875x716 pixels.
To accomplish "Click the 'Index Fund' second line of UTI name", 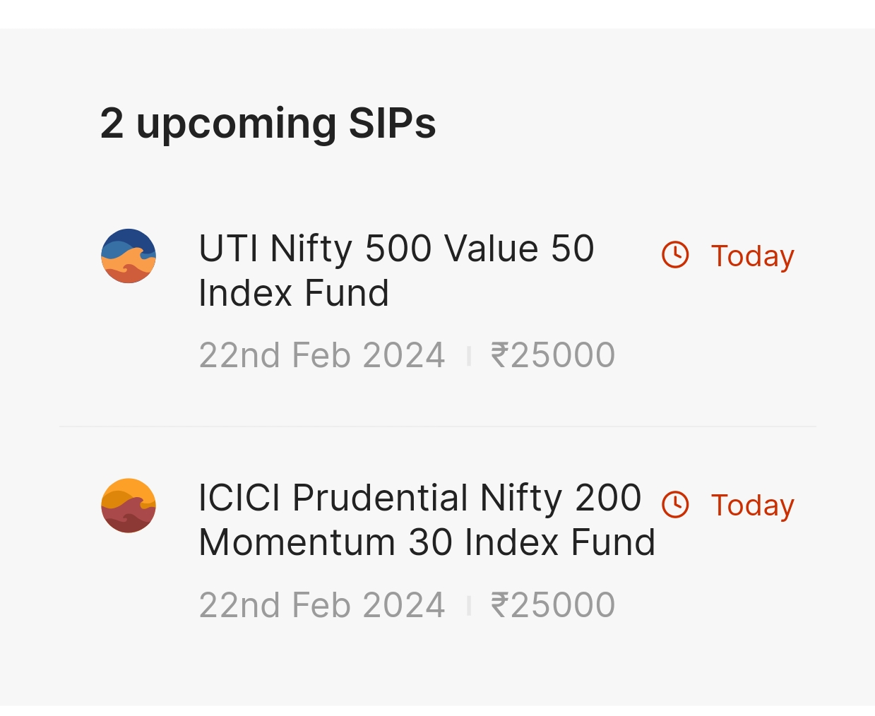I will [x=294, y=293].
